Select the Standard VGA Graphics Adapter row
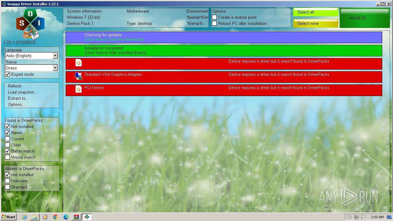This screenshot has width=393, height=221. point(224,77)
